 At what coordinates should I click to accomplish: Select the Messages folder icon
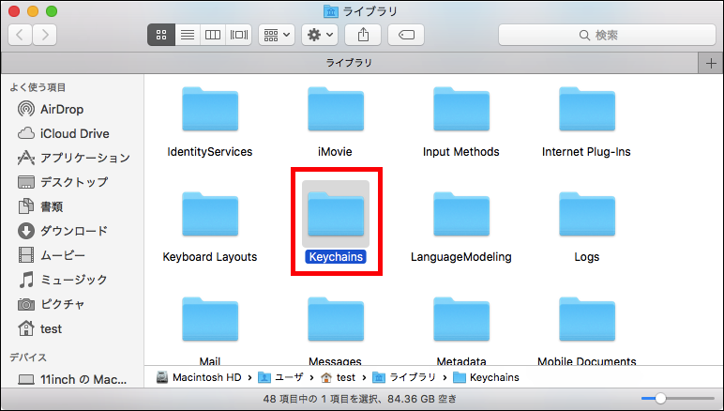coord(336,319)
